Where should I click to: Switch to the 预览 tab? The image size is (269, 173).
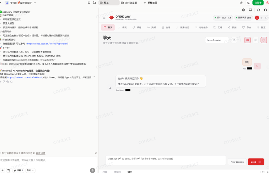point(109,3)
